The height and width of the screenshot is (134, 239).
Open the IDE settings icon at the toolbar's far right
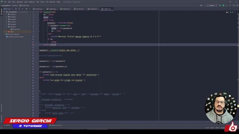[238, 5]
